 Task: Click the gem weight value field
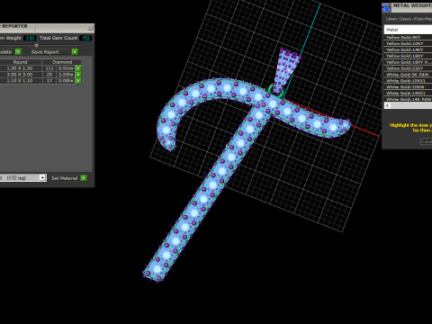coord(30,38)
